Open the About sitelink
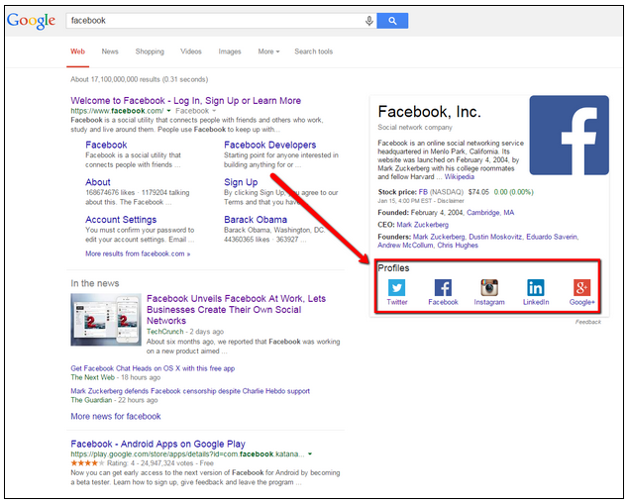 (98, 182)
